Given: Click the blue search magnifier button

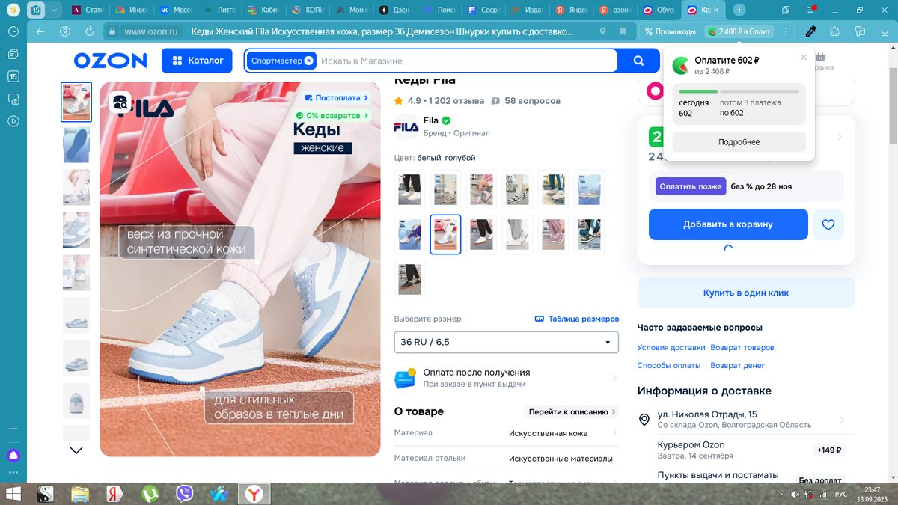Looking at the screenshot, I should (x=637, y=60).
